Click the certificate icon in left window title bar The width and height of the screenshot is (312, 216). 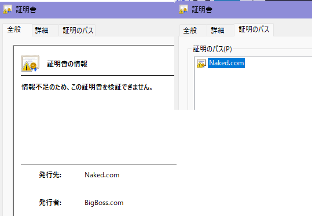click(8, 9)
